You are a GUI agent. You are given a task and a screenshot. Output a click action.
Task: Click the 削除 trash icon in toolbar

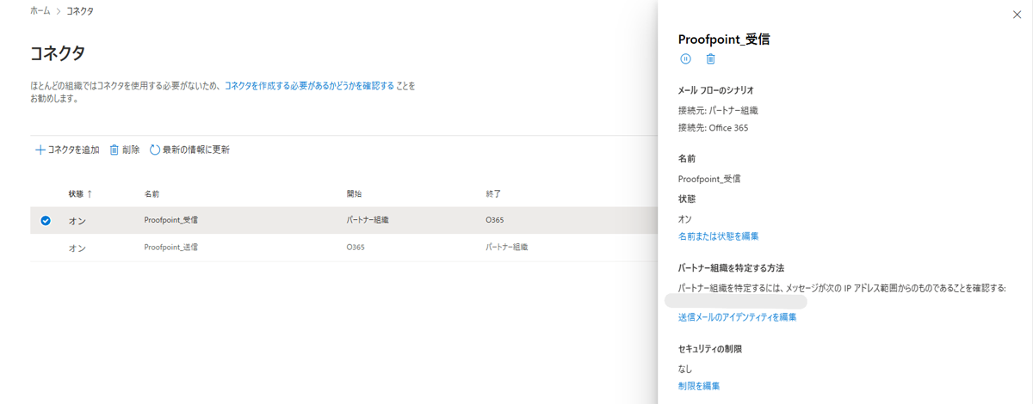click(x=114, y=150)
